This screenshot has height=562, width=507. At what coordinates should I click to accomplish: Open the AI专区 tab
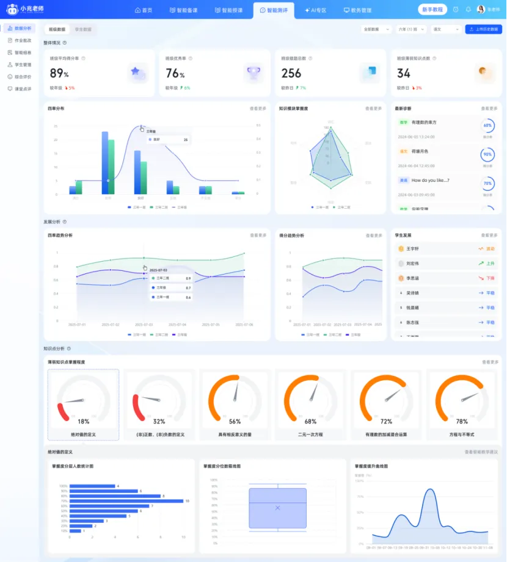coord(315,10)
